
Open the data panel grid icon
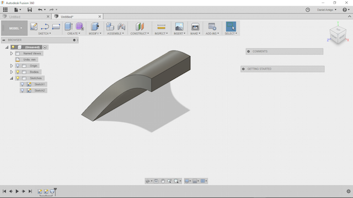(x=5, y=10)
